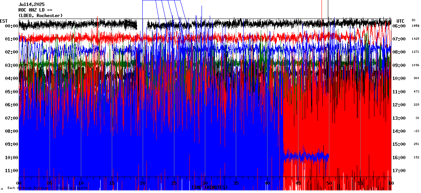421x193 pixels.
Task: Select the 03:00 EST row label
Action: (x=12, y=65)
